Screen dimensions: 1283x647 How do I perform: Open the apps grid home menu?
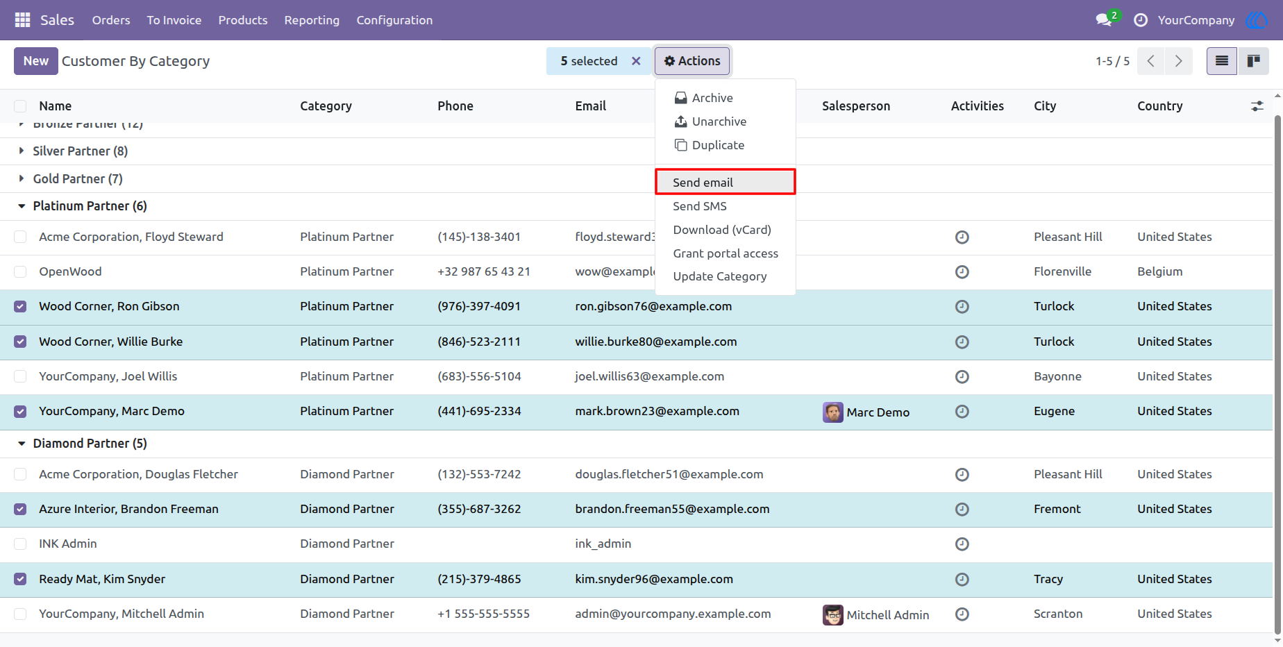click(22, 20)
